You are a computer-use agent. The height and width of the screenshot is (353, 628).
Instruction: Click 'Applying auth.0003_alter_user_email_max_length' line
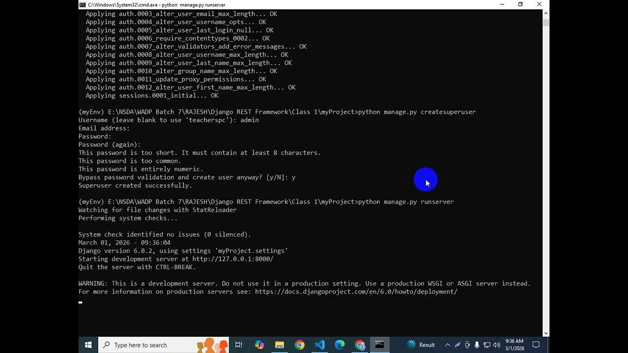click(x=182, y=14)
